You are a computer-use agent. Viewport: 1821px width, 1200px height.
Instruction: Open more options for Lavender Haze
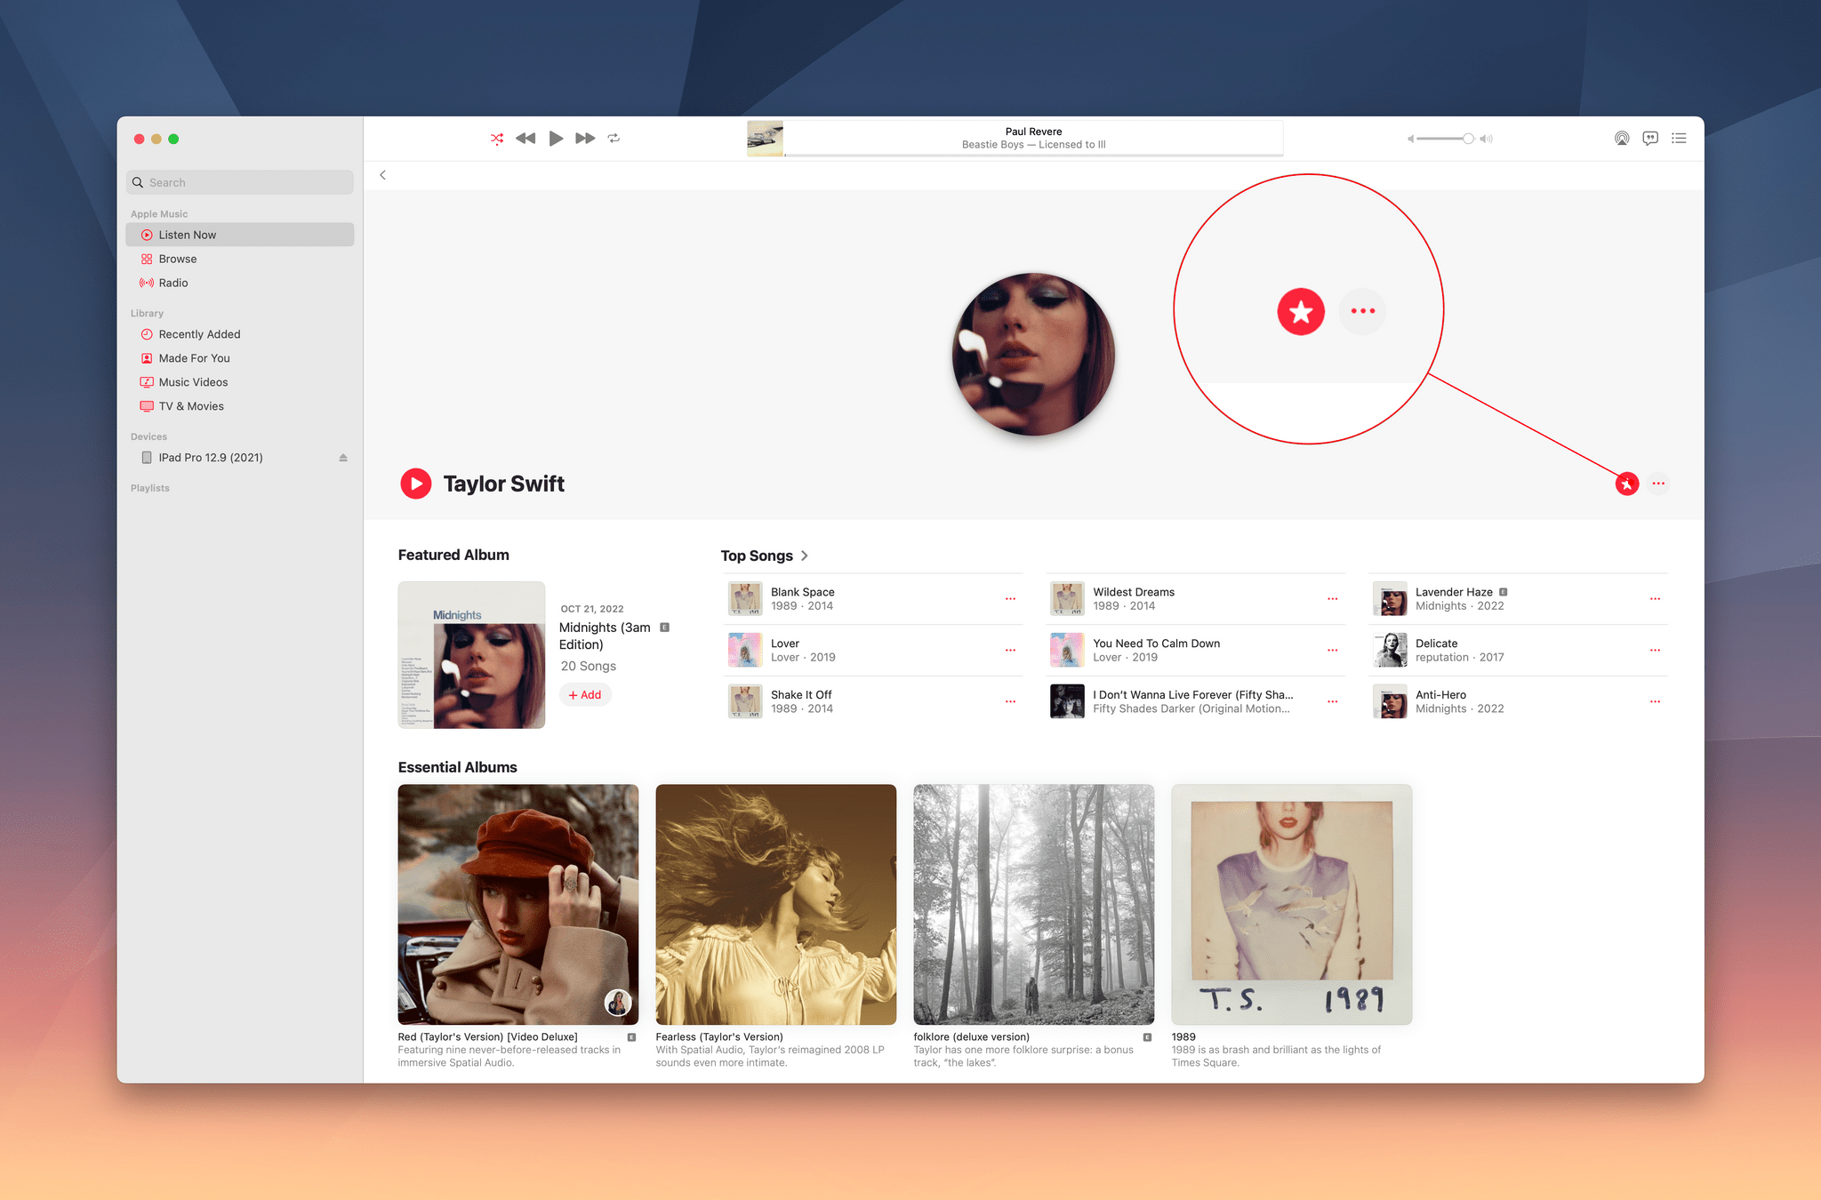coord(1655,599)
